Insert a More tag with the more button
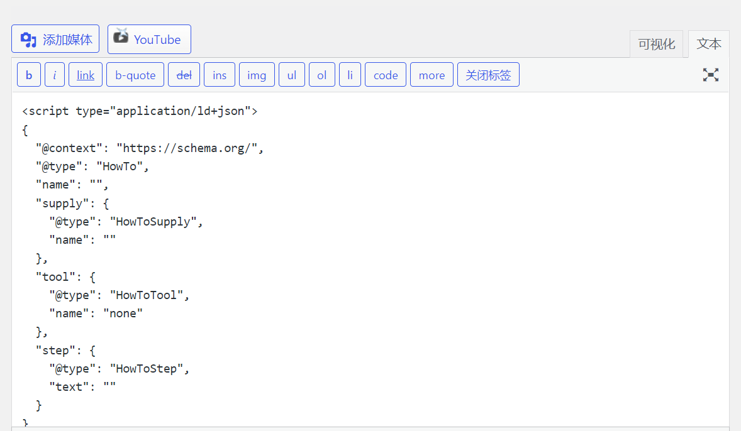This screenshot has height=431, width=741. pos(432,74)
